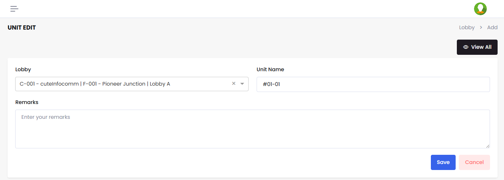Go to the Lobby breadcrumb link
Viewport: 504px width, 180px height.
click(x=467, y=28)
